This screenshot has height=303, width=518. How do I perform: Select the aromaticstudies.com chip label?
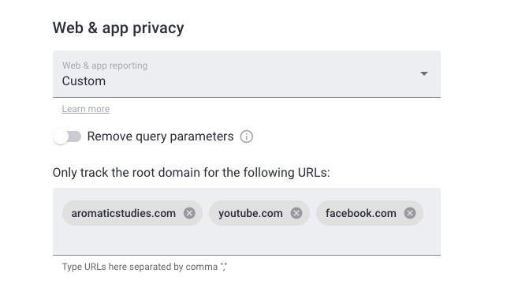124,213
